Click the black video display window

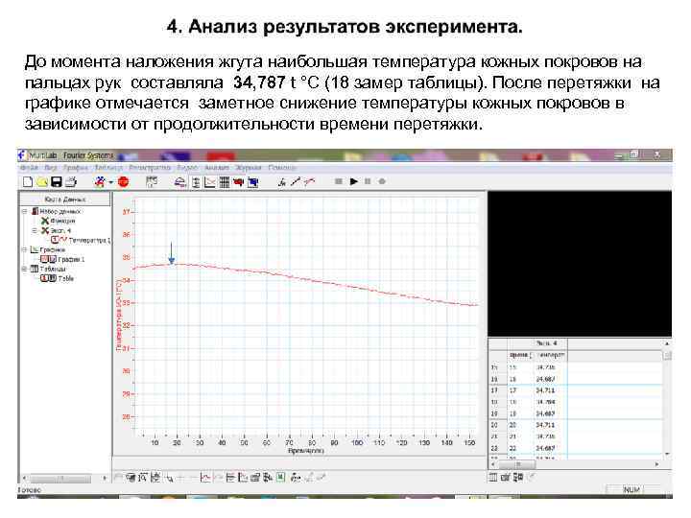click(x=580, y=264)
